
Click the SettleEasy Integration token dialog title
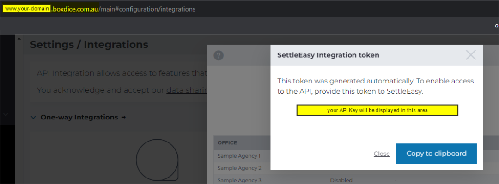click(x=329, y=55)
